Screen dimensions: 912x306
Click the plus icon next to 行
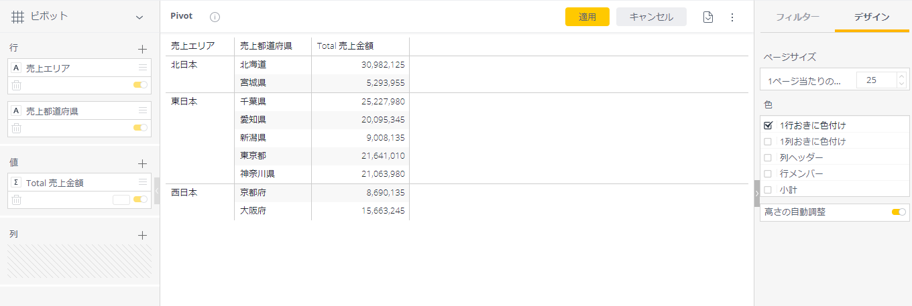[142, 49]
